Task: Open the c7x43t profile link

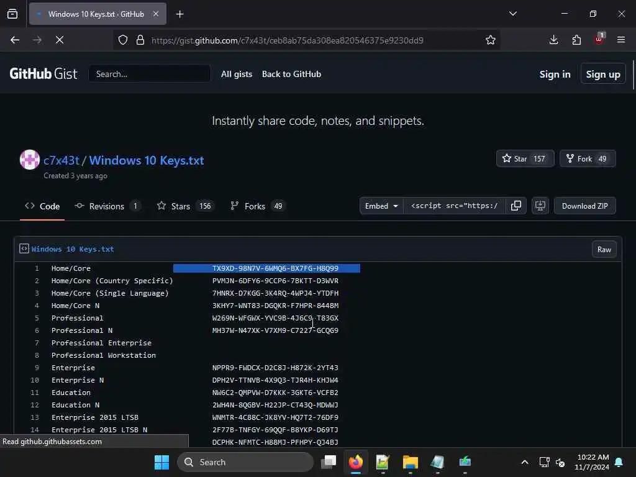Action: coord(61,161)
